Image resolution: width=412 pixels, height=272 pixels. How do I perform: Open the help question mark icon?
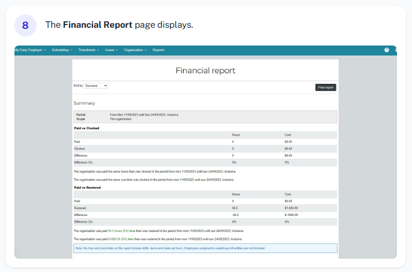tap(386, 50)
